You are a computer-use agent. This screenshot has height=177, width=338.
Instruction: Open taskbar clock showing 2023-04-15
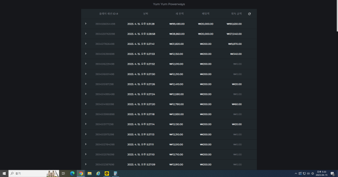click(x=321, y=173)
